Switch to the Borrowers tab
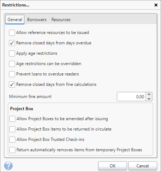This screenshot has height=172, width=161. [37, 20]
